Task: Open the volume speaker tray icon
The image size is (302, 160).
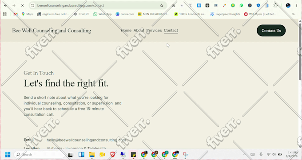Action: click(274, 154)
